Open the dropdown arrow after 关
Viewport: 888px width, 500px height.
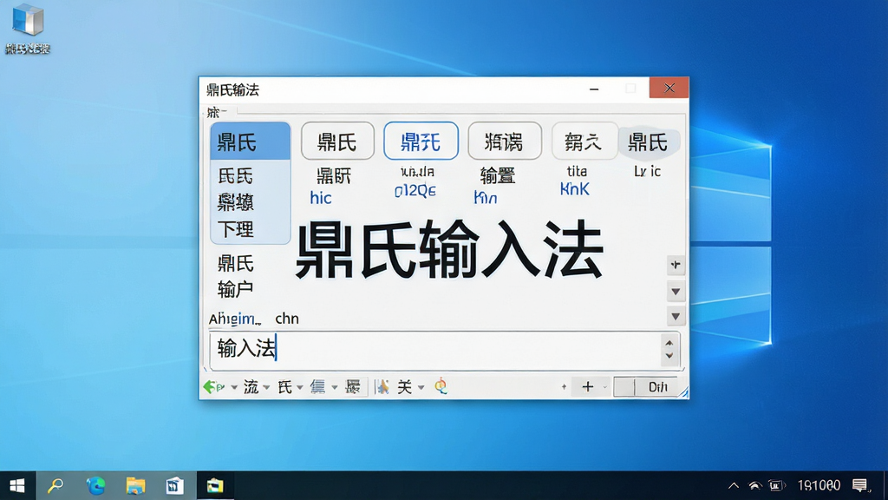point(421,388)
